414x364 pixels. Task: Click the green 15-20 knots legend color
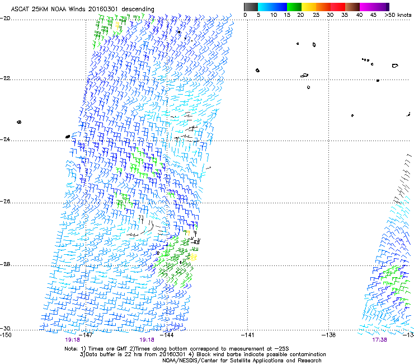[294, 7]
